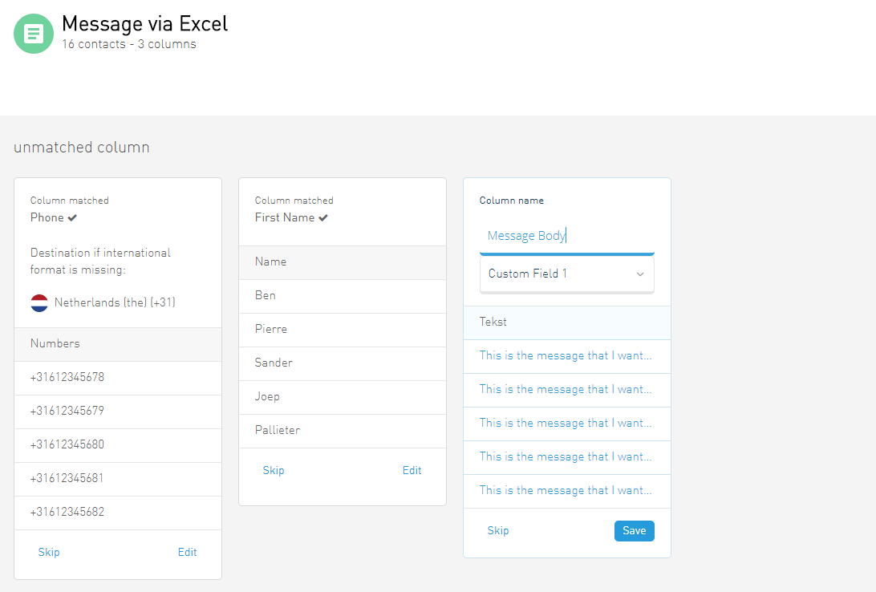
Task: Click the Numbers column header
Action: coord(118,344)
